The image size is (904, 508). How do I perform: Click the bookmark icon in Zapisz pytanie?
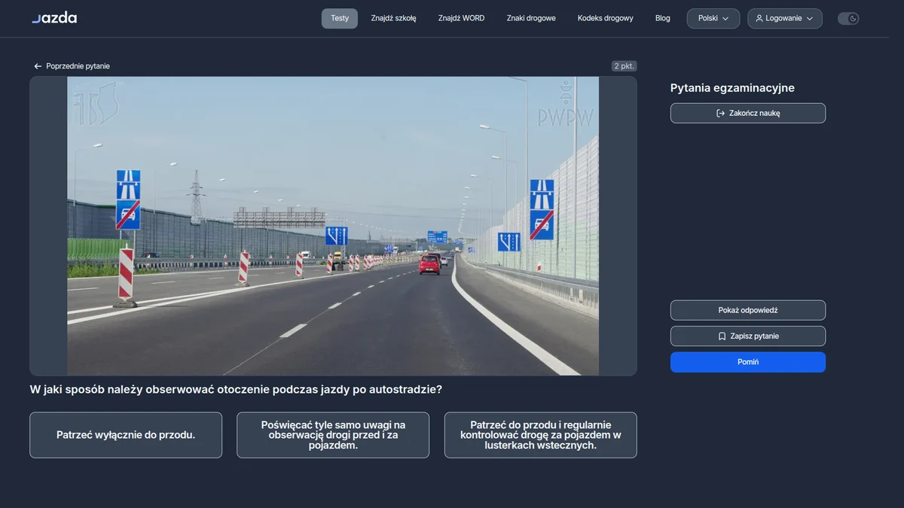click(722, 336)
